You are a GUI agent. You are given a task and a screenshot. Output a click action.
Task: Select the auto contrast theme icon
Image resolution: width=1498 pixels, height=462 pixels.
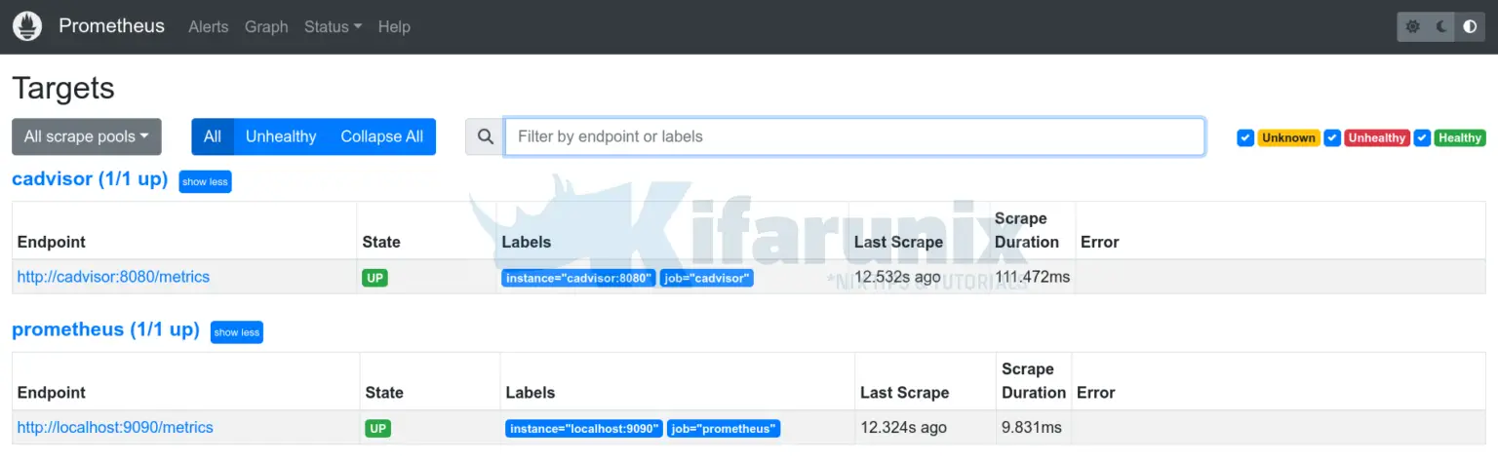point(1470,27)
